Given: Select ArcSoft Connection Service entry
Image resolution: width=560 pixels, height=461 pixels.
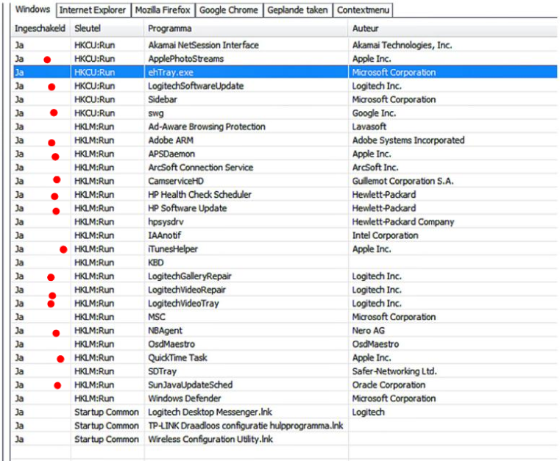Looking at the screenshot, I should point(286,168).
